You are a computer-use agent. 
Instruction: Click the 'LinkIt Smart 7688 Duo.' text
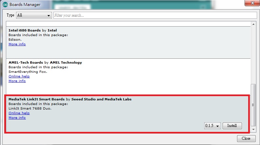tap(30, 109)
